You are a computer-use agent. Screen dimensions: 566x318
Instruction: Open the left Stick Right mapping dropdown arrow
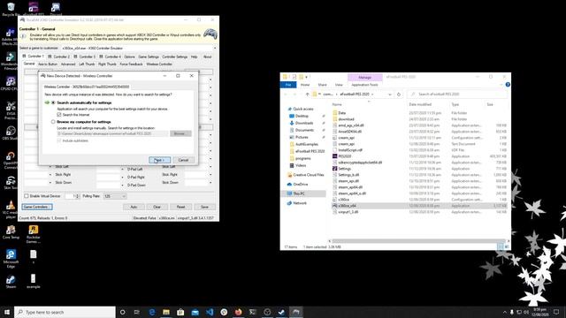point(50,175)
